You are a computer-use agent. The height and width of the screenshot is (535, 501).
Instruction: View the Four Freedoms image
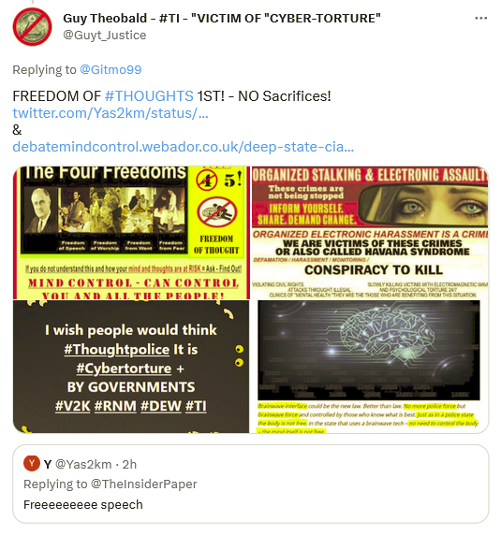[131, 233]
